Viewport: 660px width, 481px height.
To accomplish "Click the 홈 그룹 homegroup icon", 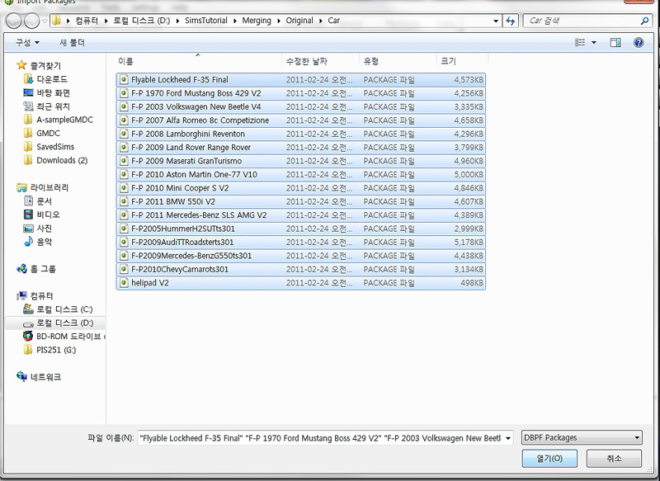I will [x=21, y=268].
